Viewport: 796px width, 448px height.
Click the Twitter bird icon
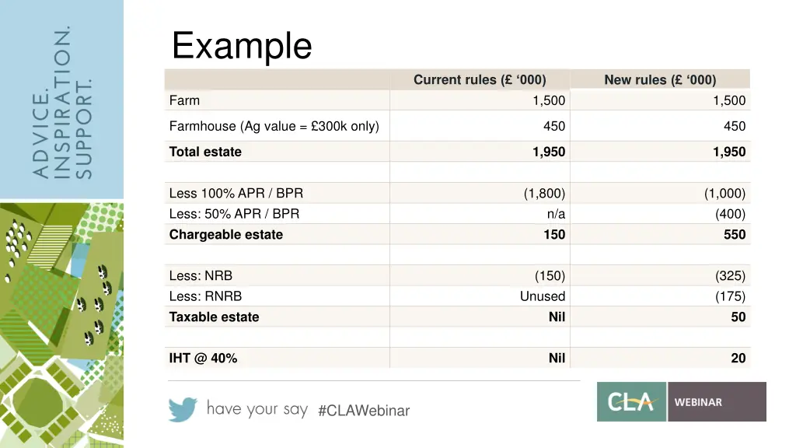182,409
